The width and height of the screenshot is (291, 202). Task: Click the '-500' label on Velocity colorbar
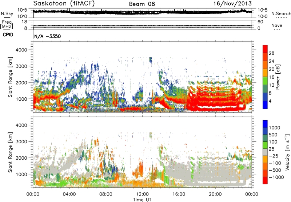pos(275,170)
